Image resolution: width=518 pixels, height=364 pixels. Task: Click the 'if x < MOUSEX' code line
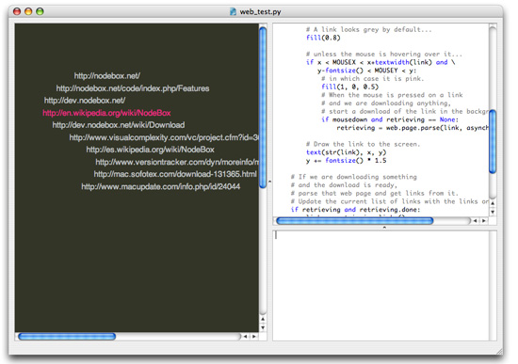point(380,62)
